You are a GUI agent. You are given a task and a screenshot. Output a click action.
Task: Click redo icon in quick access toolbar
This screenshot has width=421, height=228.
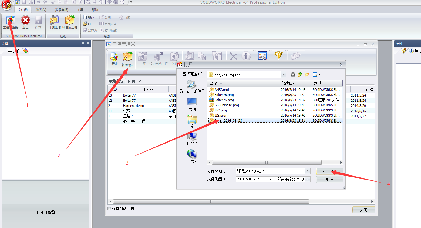45,2
